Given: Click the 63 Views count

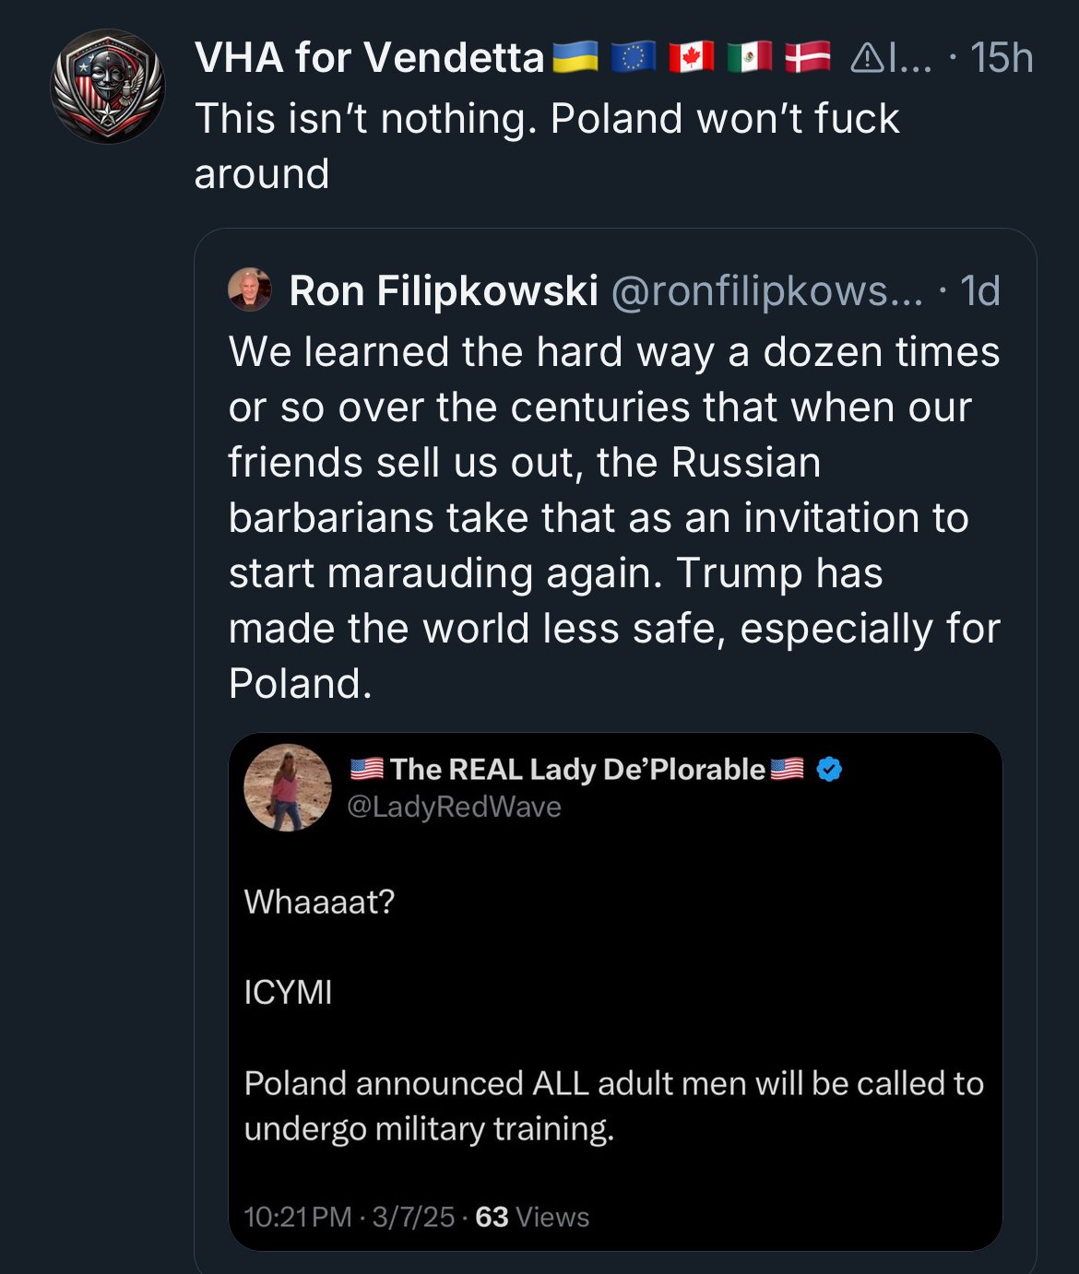Looking at the screenshot, I should pos(532,1217).
